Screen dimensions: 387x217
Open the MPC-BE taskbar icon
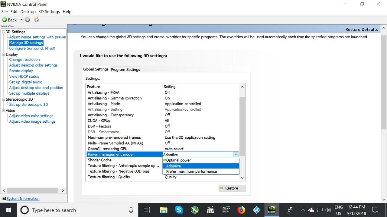coord(226,210)
